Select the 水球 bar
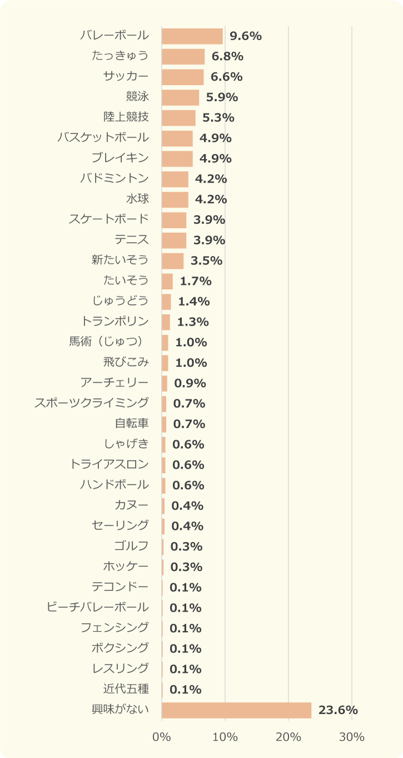This screenshot has width=403, height=758. pos(175,199)
